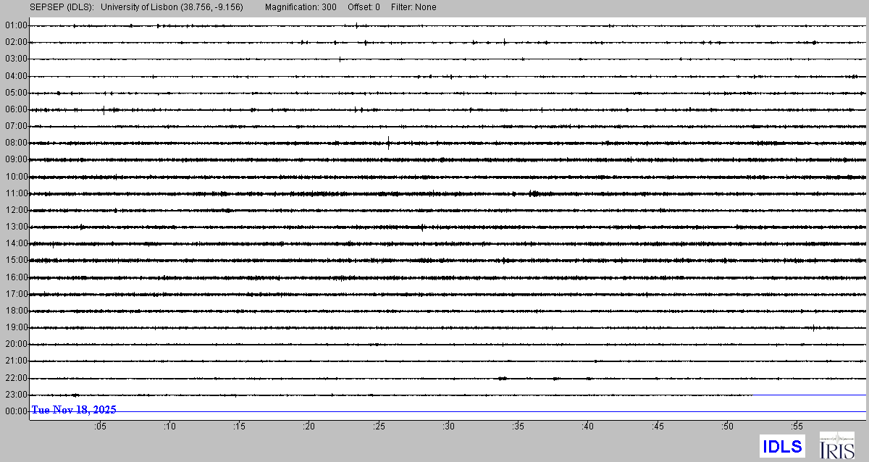The height and width of the screenshot is (462, 869).
Task: Click the Magnification: 300 header text
Action: pos(301,7)
